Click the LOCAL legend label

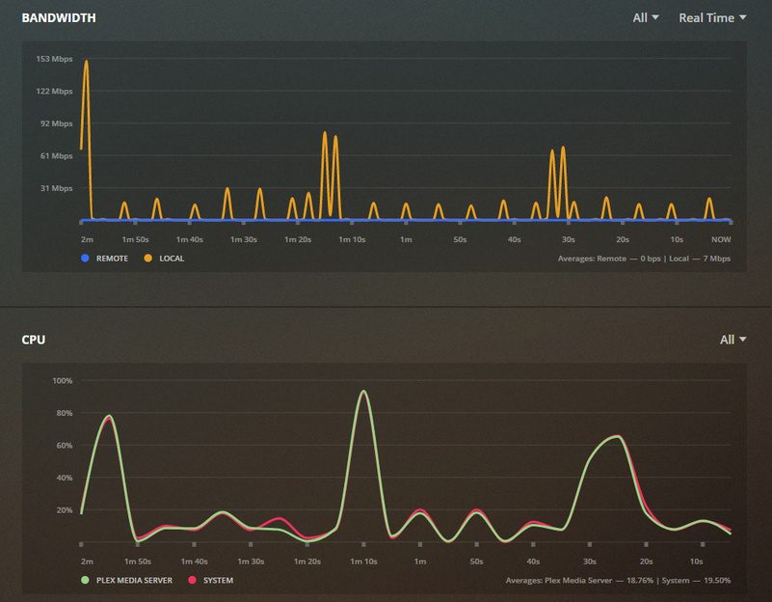172,259
